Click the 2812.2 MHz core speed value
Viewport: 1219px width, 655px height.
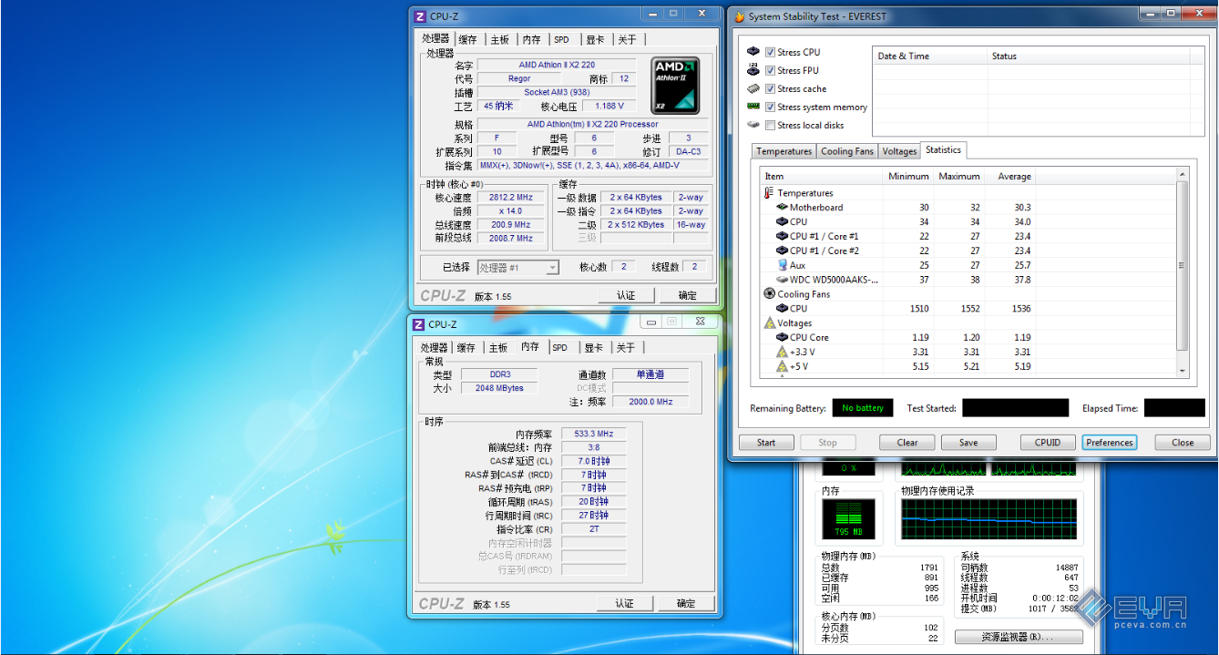pos(509,198)
